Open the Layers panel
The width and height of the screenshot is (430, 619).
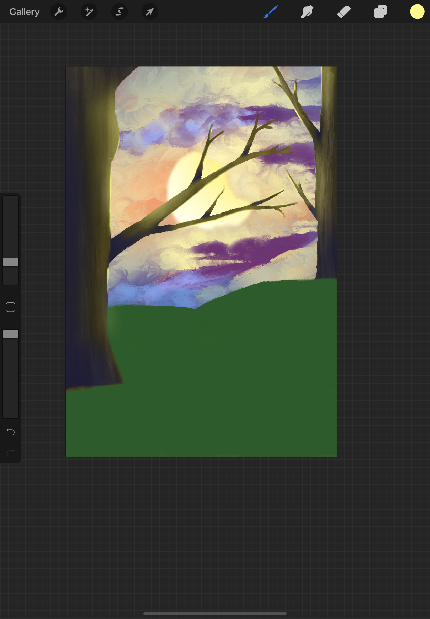(x=380, y=12)
